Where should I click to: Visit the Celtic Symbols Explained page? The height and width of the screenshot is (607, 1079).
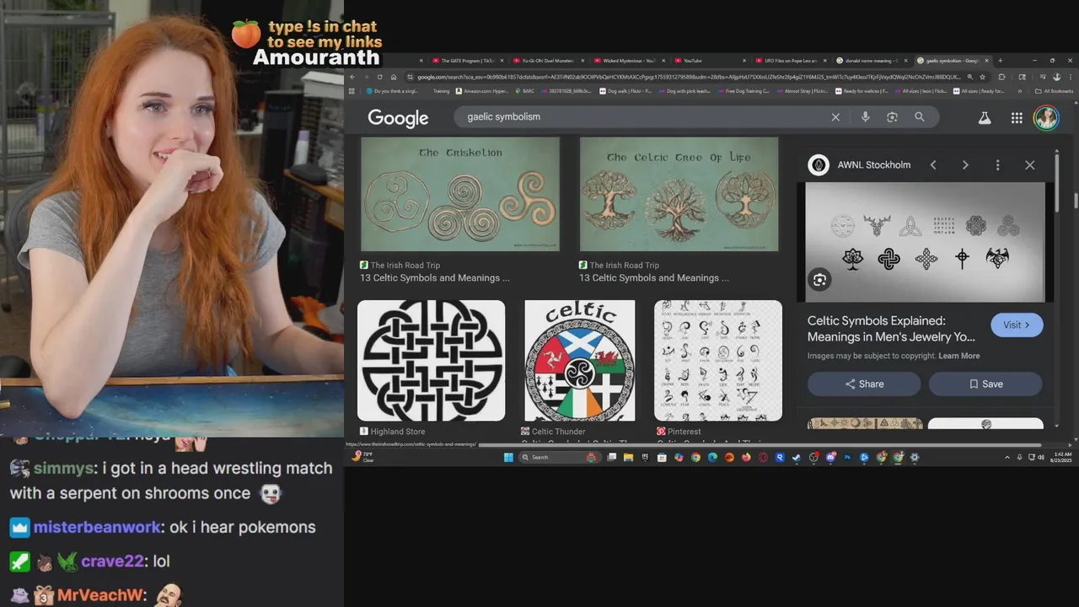(x=1017, y=325)
